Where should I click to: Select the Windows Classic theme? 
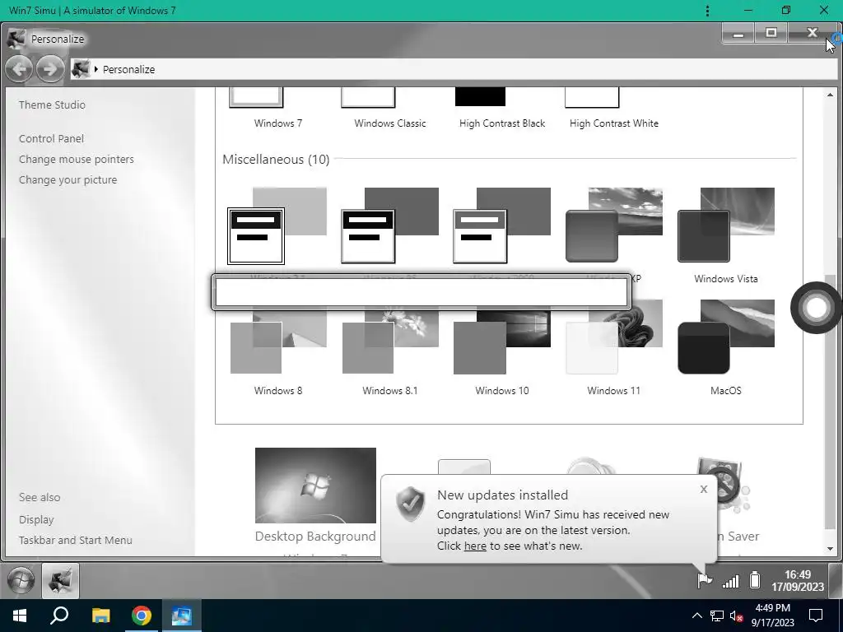pos(389,109)
